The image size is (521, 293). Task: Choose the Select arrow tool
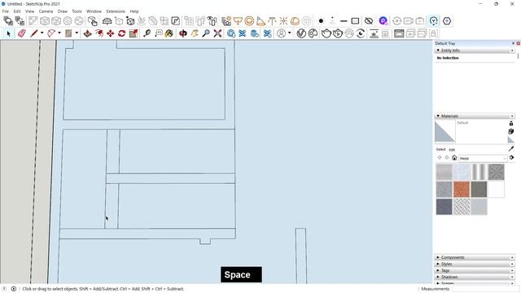coord(9,33)
